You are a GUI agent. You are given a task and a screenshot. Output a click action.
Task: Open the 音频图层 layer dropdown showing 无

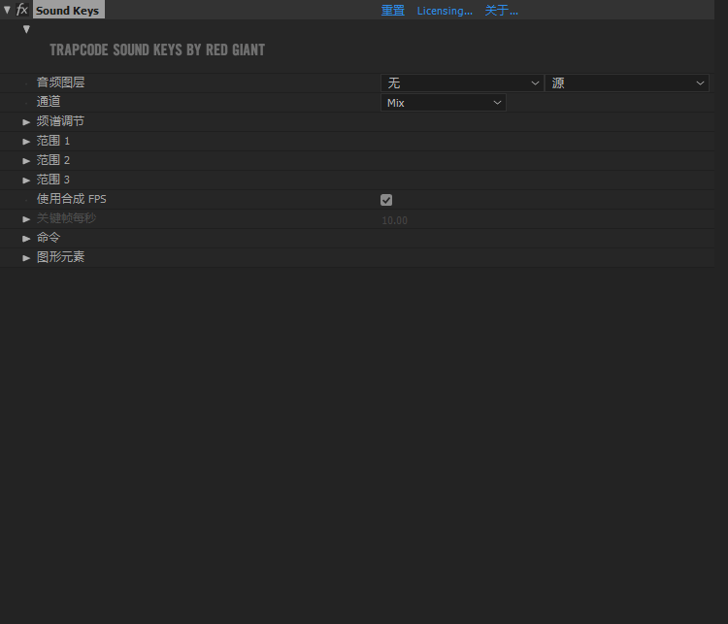tap(462, 83)
